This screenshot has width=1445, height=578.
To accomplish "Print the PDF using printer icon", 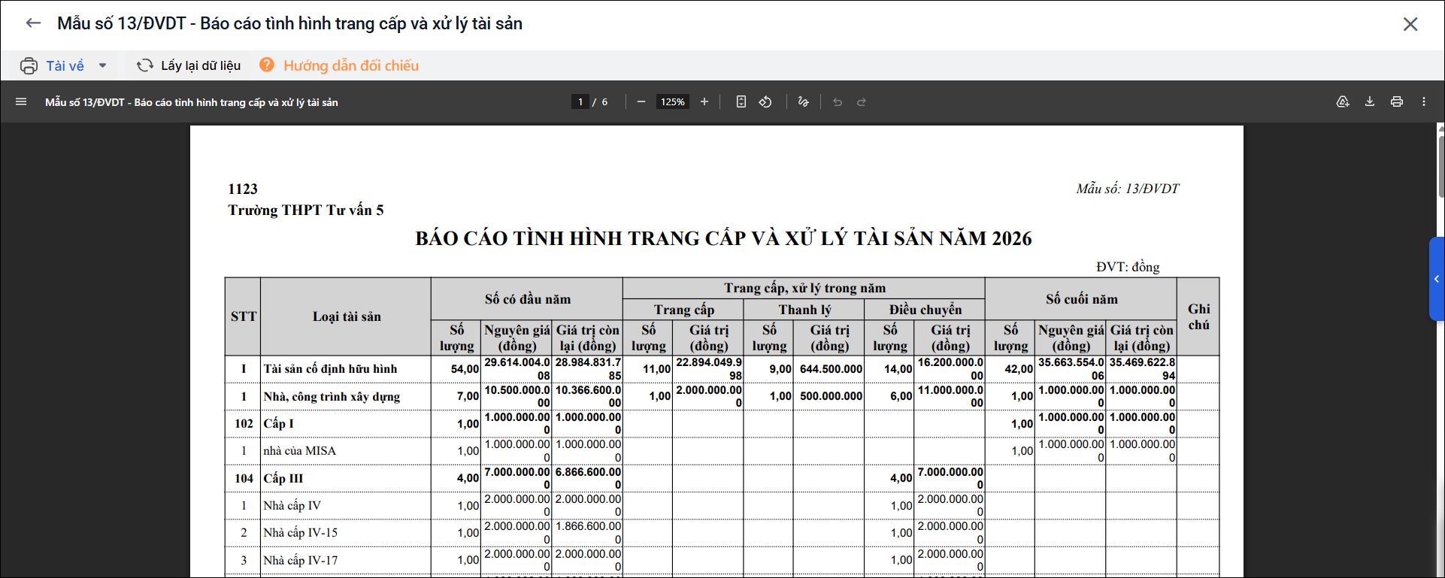I will 1397,101.
